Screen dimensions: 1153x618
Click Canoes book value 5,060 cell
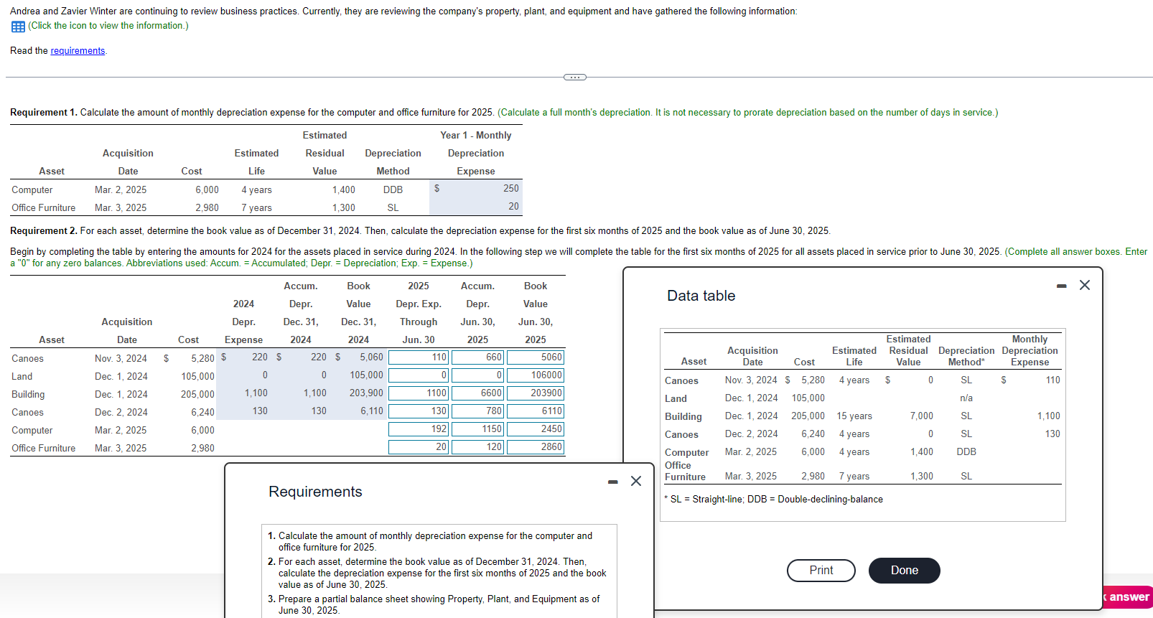pyautogui.click(x=371, y=357)
